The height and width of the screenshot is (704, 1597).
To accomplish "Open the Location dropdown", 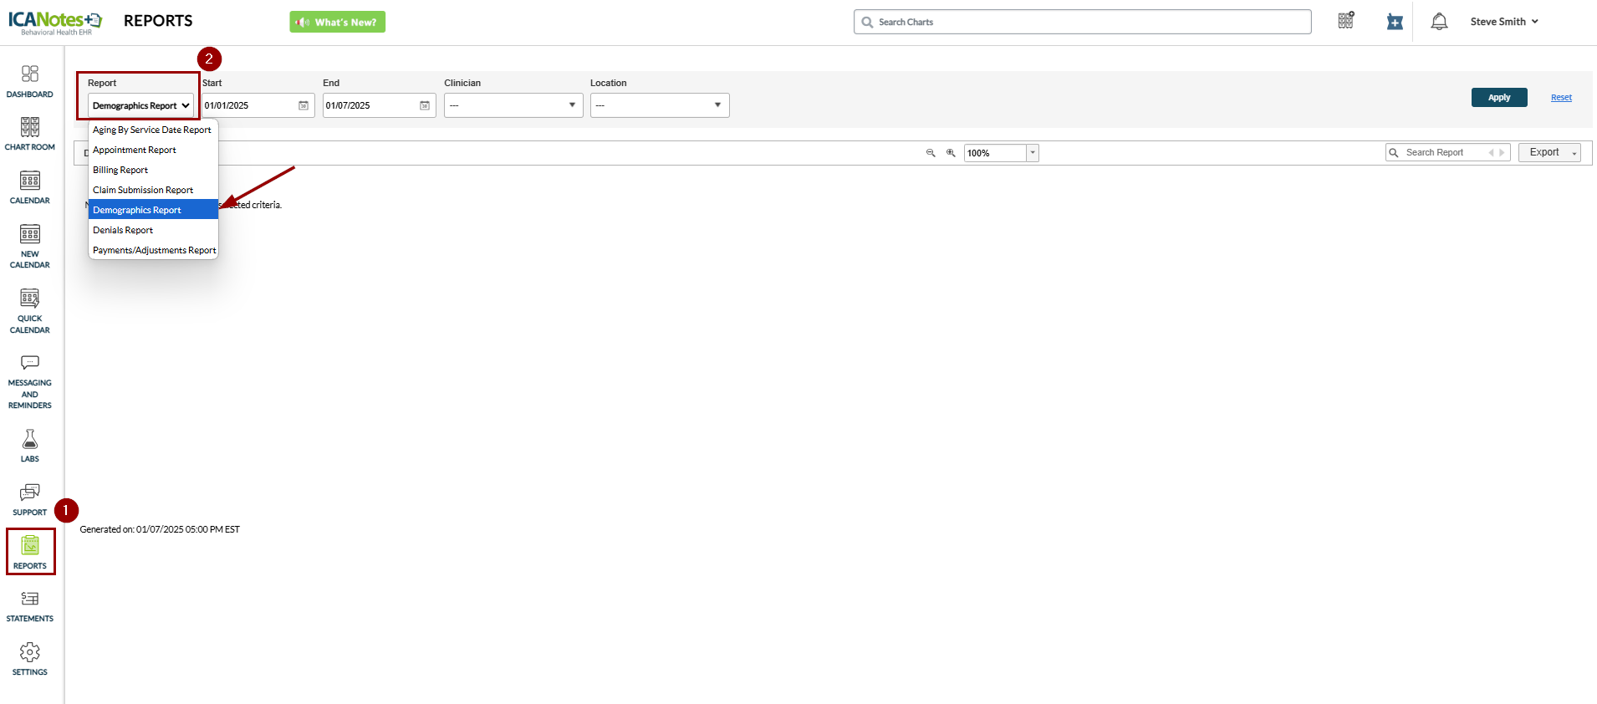I will coord(660,105).
